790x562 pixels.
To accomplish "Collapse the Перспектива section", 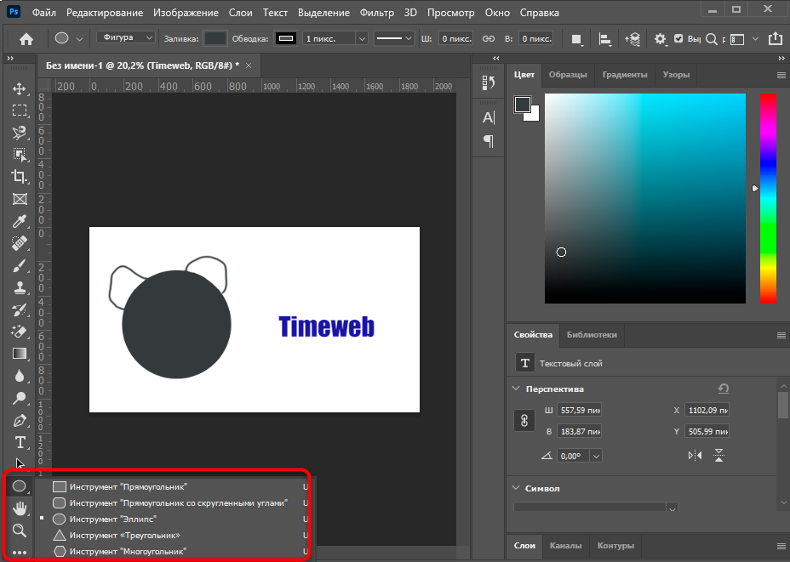I will pos(517,389).
